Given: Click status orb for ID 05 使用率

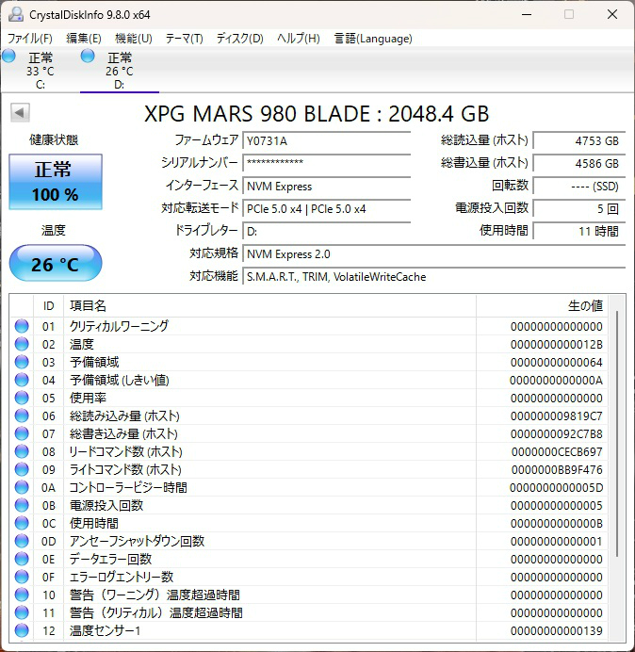Looking at the screenshot, I should (22, 398).
